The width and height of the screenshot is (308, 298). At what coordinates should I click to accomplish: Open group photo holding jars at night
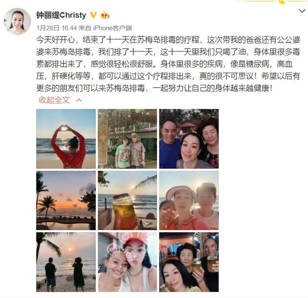tap(189, 262)
